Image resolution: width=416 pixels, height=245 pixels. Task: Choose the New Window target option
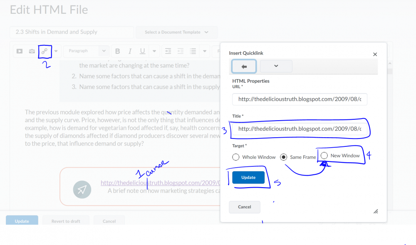coord(324,156)
